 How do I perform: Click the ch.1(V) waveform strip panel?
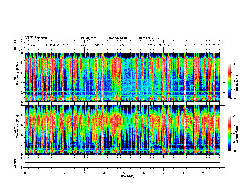[125, 45]
